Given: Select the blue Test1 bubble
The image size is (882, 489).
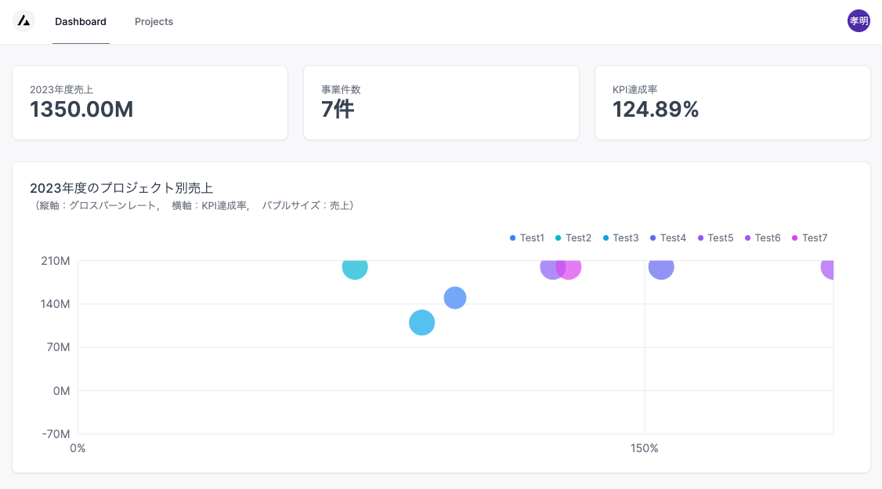Looking at the screenshot, I should [455, 298].
